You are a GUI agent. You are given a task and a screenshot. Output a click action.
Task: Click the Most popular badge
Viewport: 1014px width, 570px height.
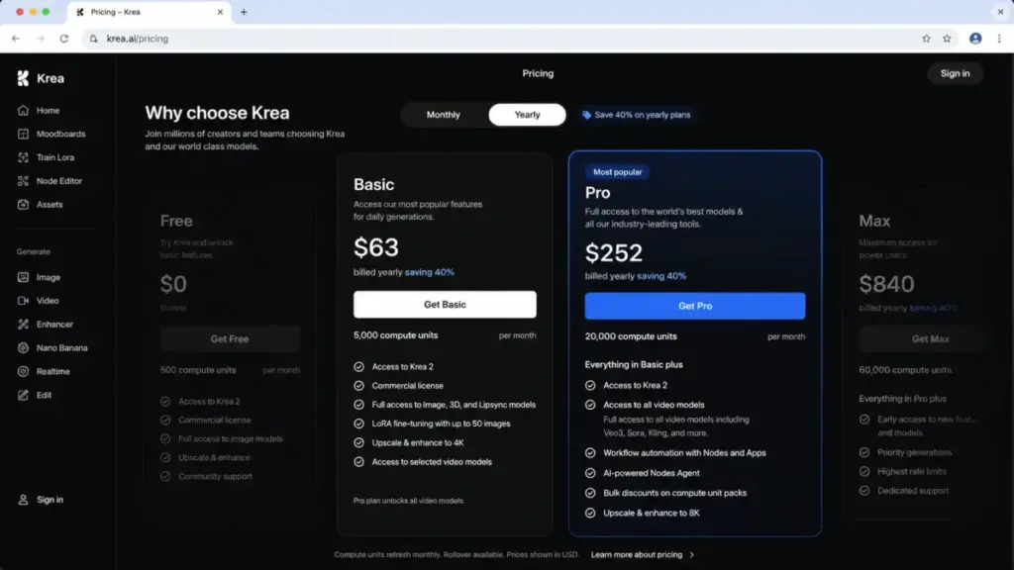click(618, 172)
